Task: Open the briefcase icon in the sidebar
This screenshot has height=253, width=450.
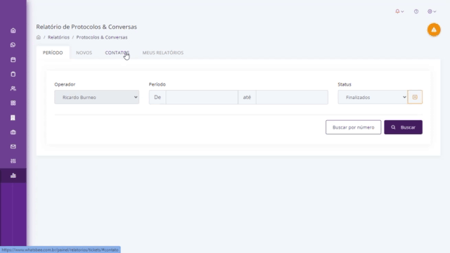Action: coord(13,132)
